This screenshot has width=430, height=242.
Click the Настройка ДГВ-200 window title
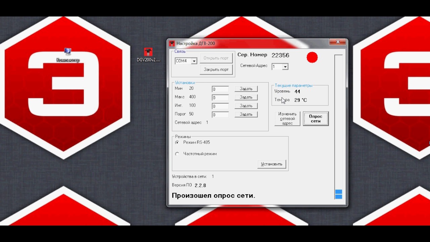pyautogui.click(x=196, y=43)
